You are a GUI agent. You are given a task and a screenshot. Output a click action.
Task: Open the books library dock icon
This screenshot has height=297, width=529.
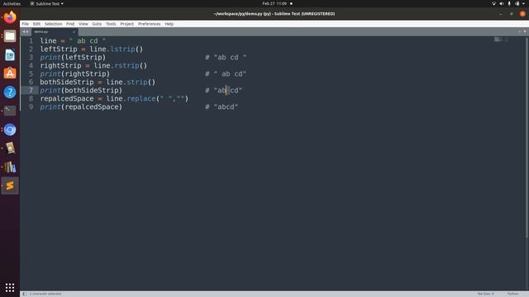10,167
